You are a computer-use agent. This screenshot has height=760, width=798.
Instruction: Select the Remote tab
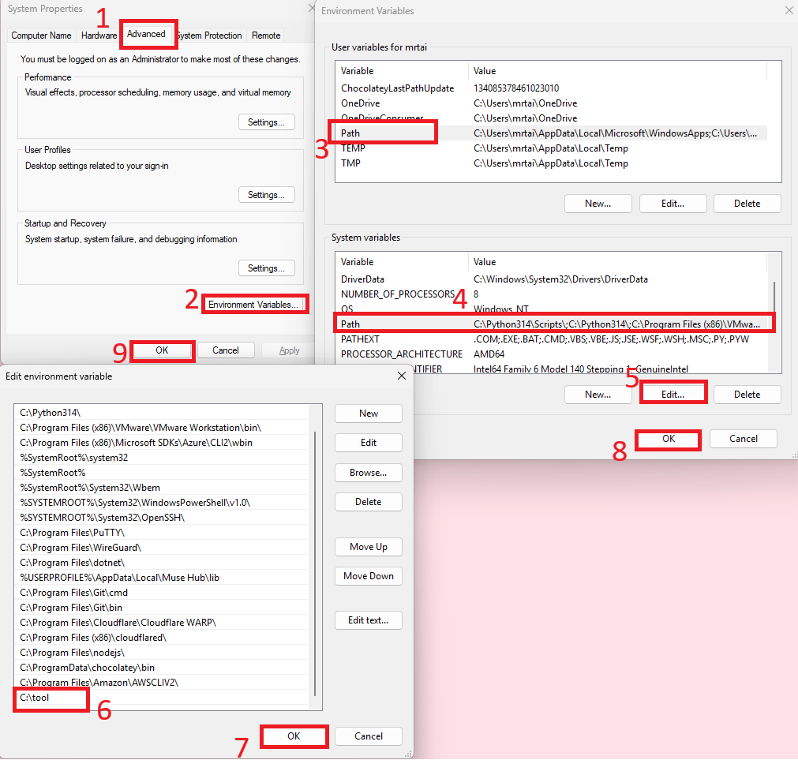click(266, 36)
